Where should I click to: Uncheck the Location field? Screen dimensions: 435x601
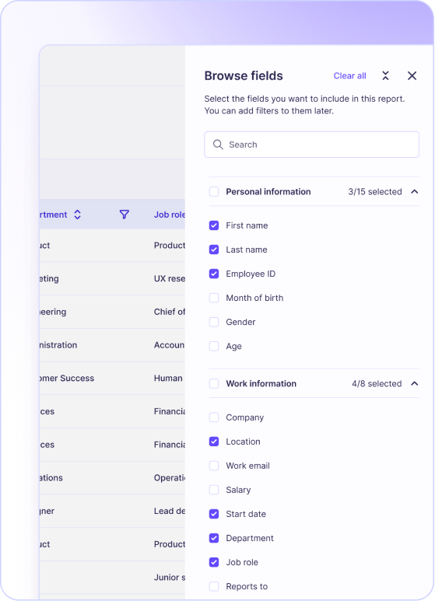pos(214,442)
